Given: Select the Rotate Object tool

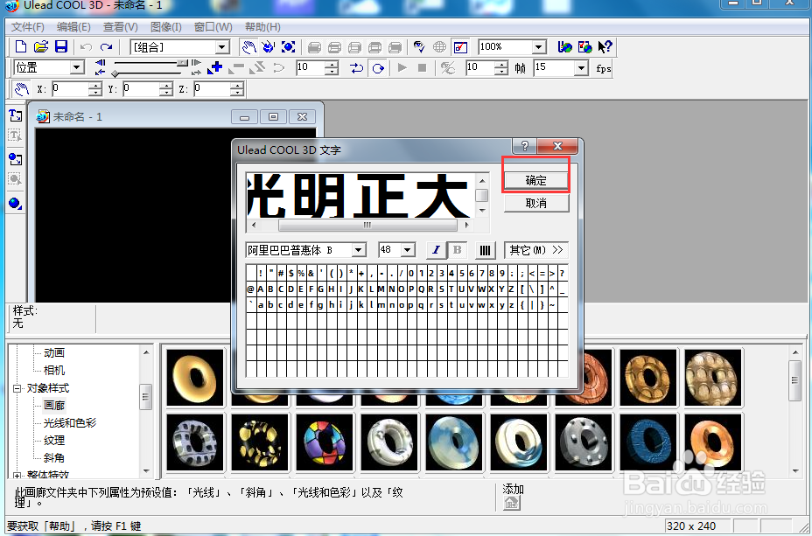Looking at the screenshot, I should (269, 47).
